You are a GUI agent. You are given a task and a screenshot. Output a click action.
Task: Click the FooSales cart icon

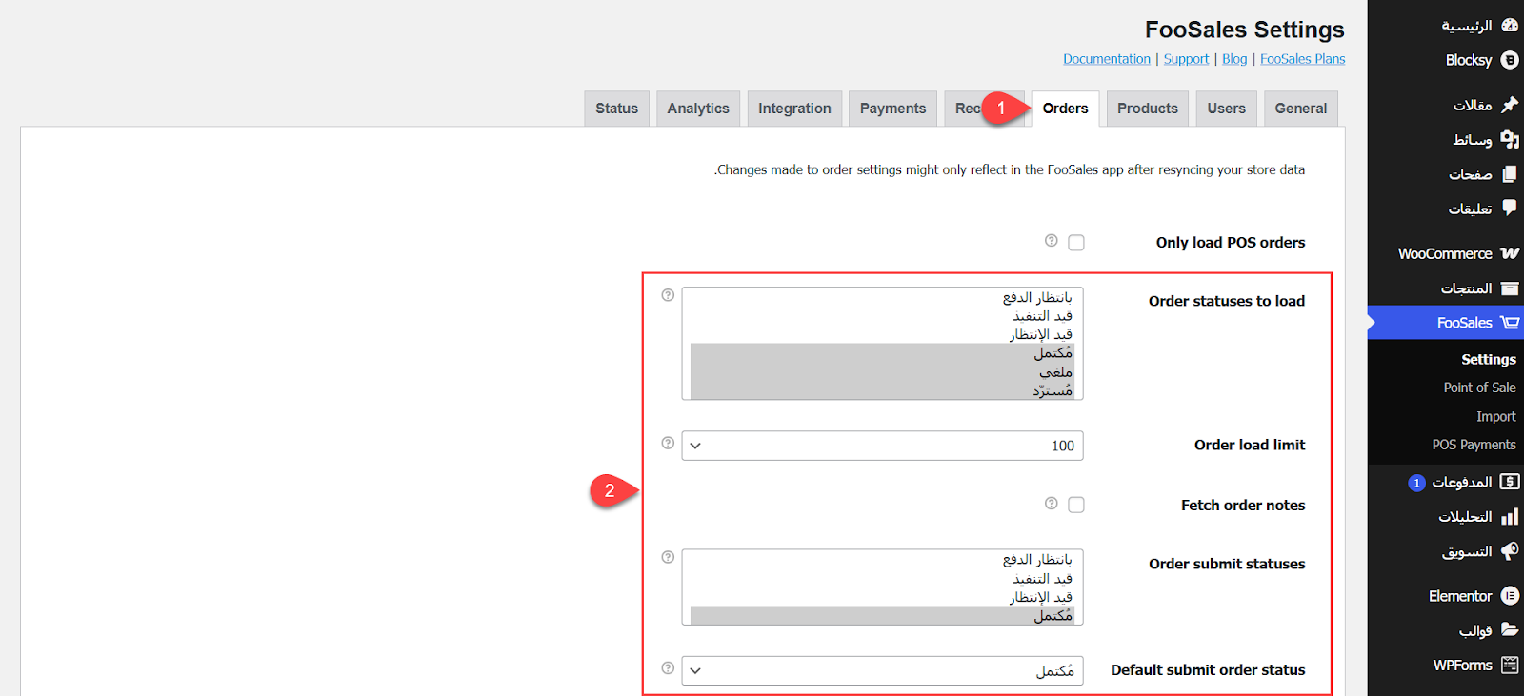tap(1510, 323)
